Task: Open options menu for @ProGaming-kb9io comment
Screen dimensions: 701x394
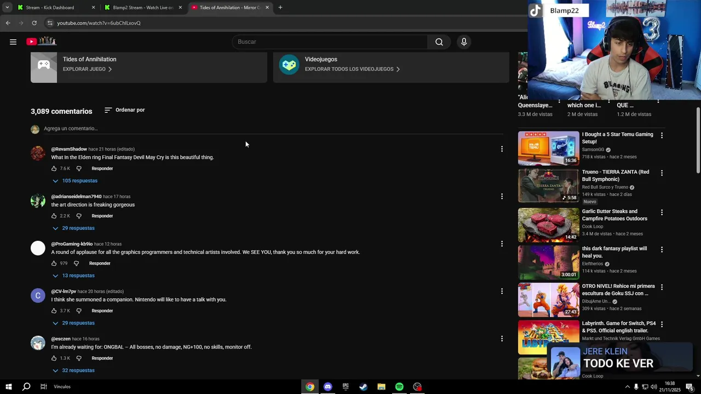Action: [502, 244]
